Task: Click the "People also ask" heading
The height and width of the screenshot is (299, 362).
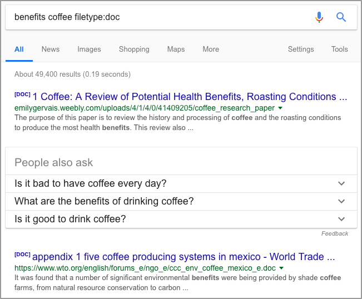Action: [x=53, y=163]
